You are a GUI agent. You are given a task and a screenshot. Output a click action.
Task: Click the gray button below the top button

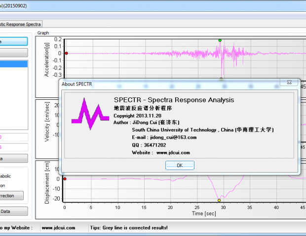[14, 53]
